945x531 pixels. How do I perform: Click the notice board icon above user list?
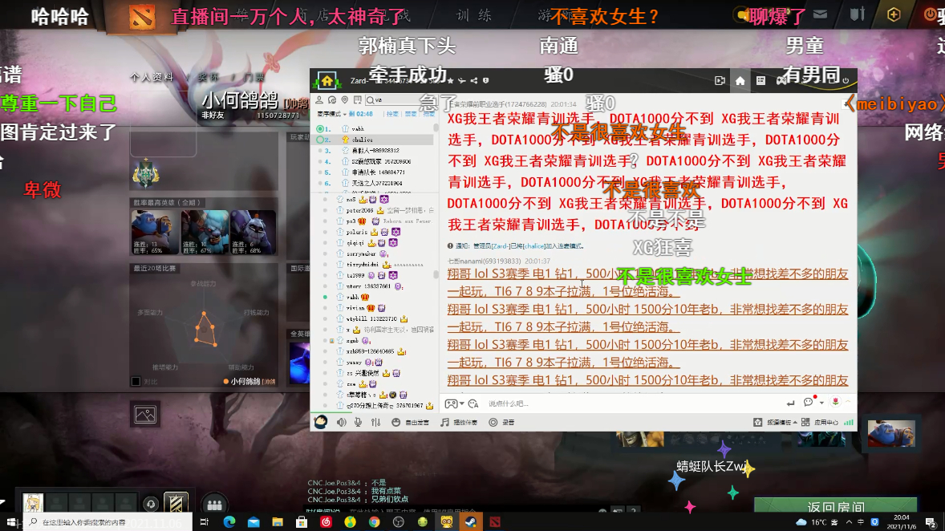tap(358, 100)
